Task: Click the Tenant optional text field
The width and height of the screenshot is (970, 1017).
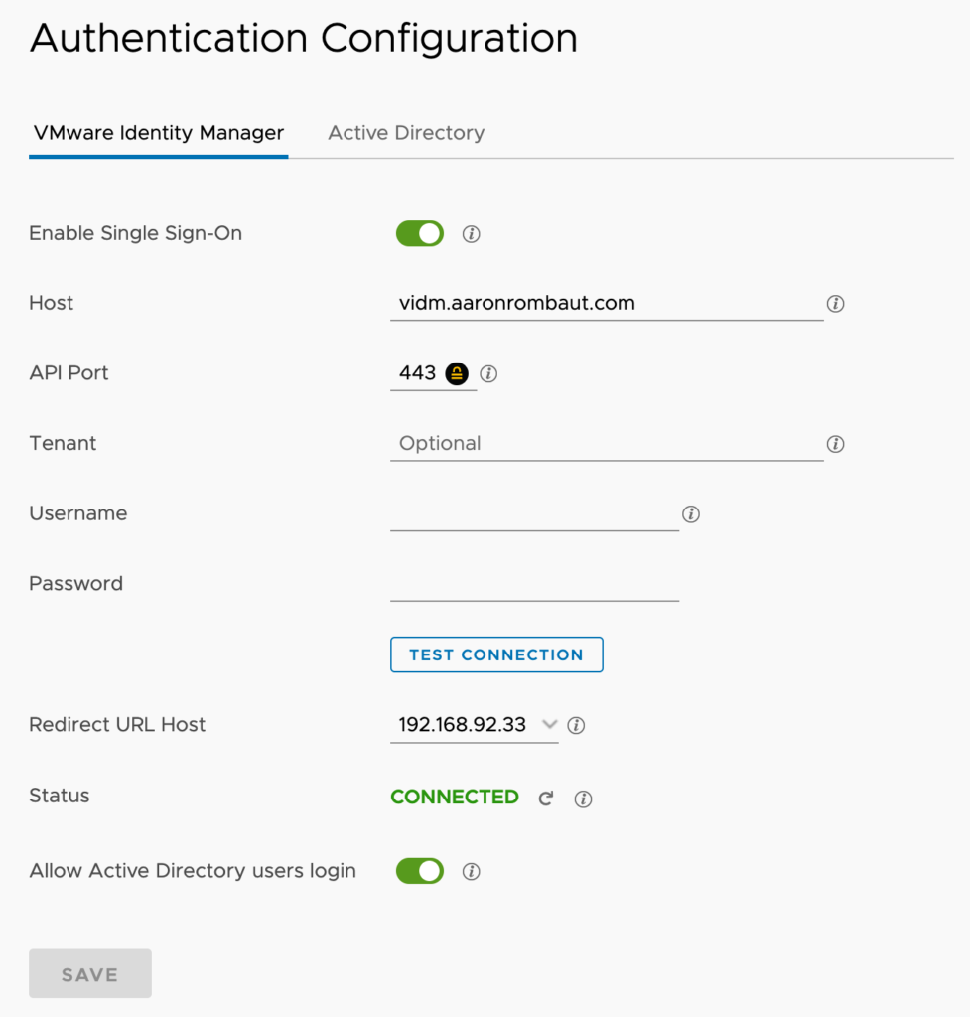Action: click(x=606, y=444)
